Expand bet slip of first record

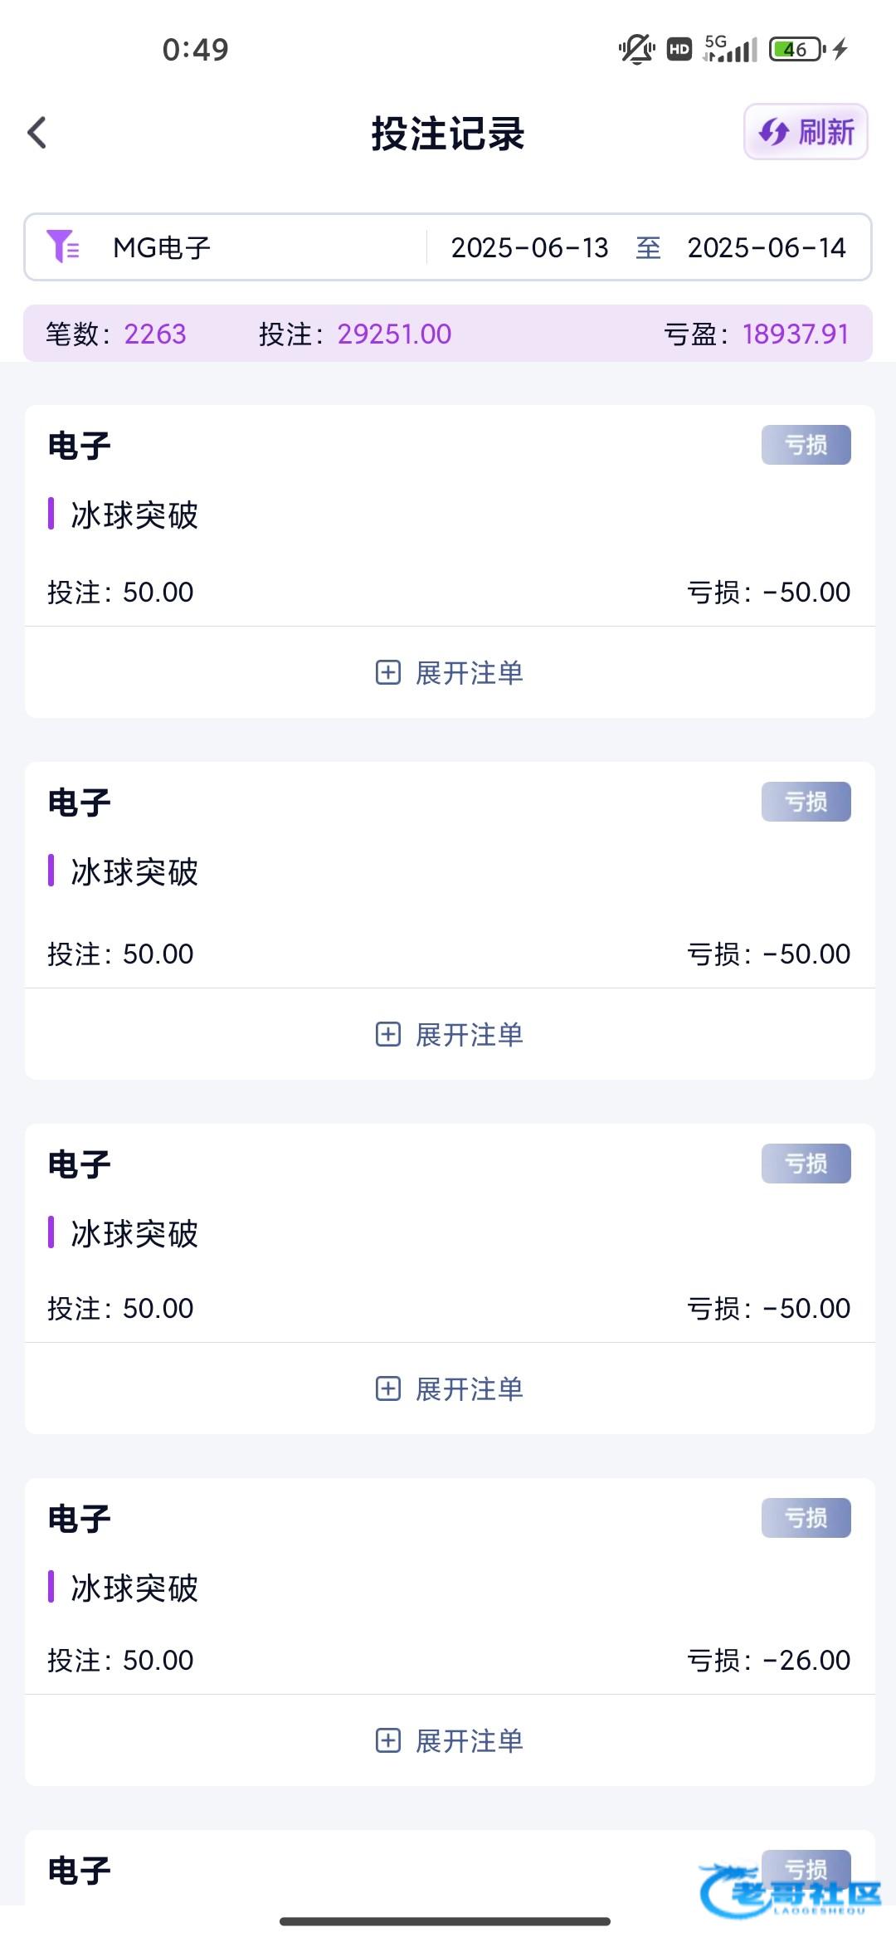[x=469, y=672]
